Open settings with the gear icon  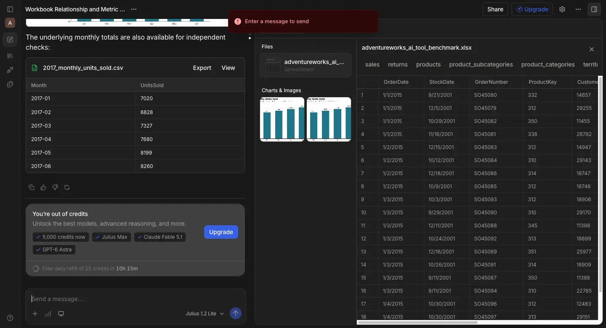pyautogui.click(x=562, y=9)
